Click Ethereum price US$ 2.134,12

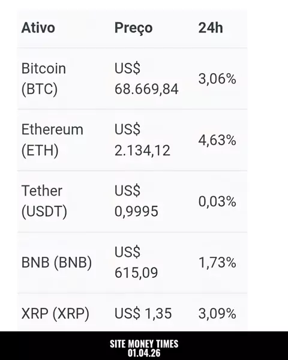[x=142, y=140]
